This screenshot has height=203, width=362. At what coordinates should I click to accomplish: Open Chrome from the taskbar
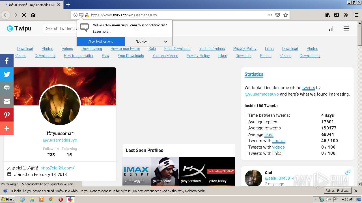click(x=51, y=199)
